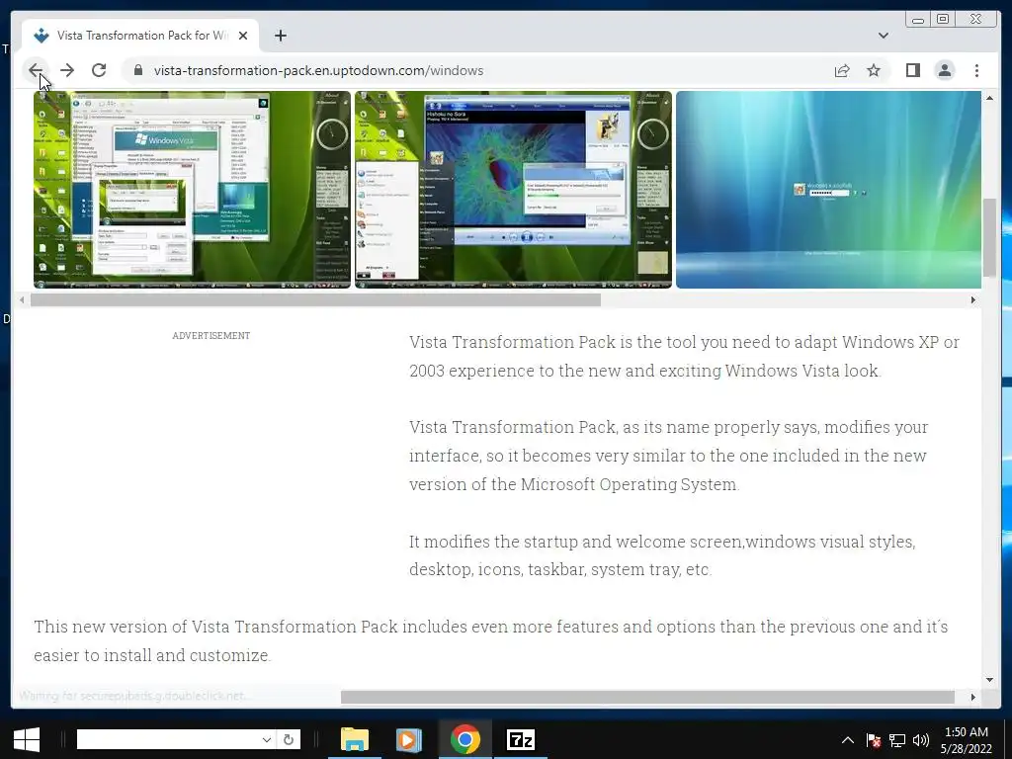Click the browser forward arrow
1012x759 pixels.
click(x=67, y=70)
